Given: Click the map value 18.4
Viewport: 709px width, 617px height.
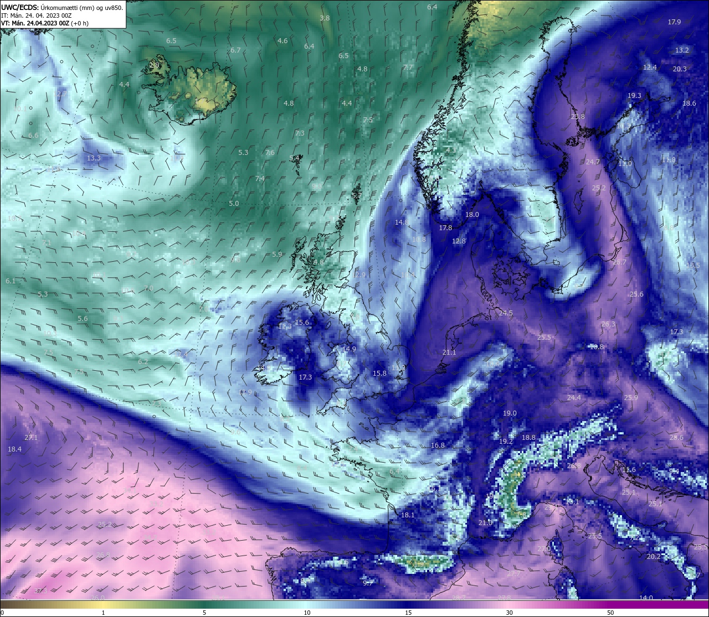Looking at the screenshot, I should [x=14, y=449].
